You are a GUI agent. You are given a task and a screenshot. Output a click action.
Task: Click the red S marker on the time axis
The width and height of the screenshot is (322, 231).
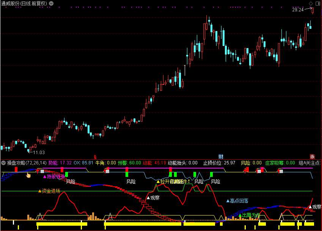coord(95,156)
